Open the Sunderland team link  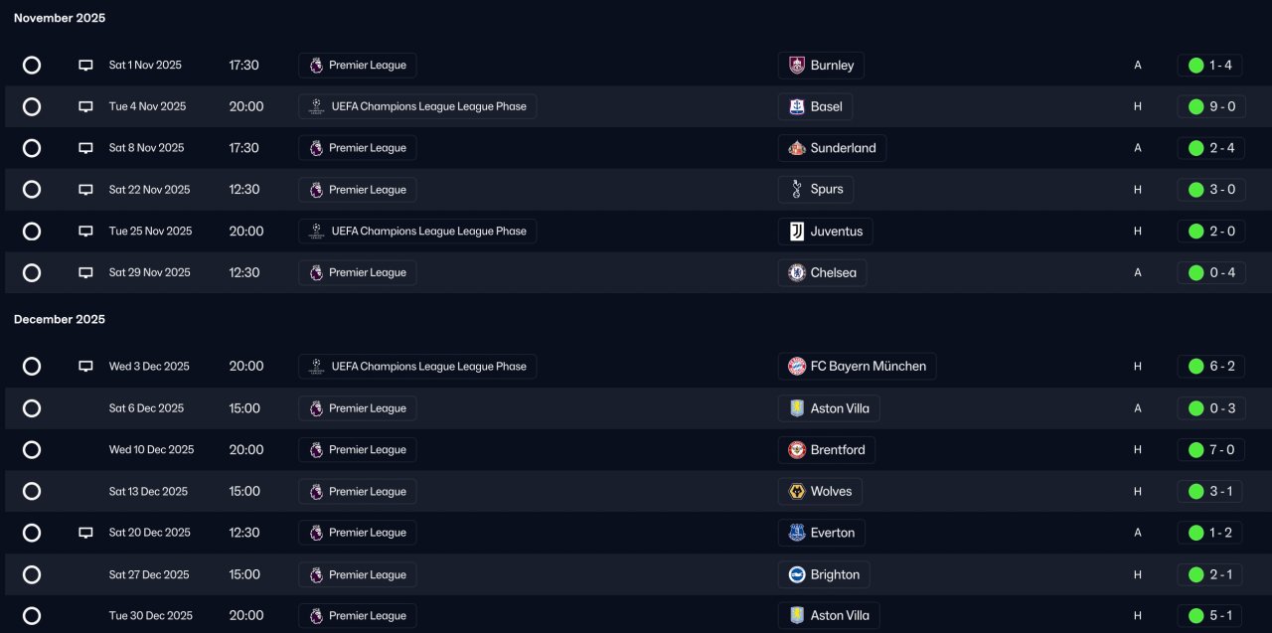coord(843,148)
